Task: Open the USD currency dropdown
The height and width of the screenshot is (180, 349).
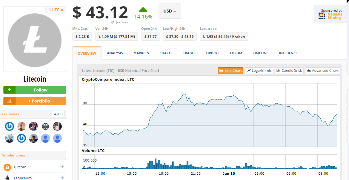Action: click(170, 11)
